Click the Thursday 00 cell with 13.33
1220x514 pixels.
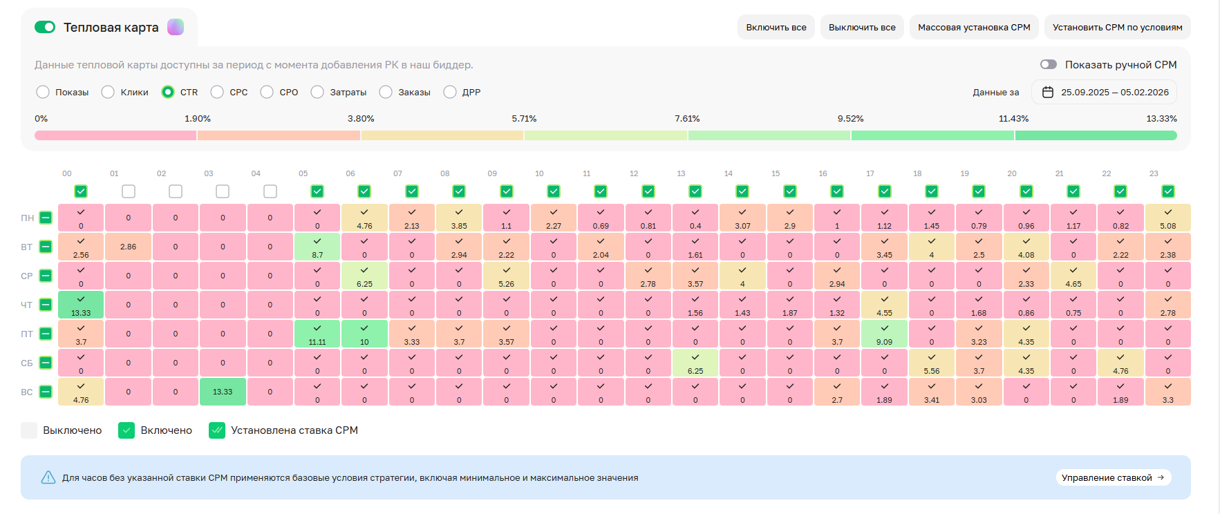point(81,305)
